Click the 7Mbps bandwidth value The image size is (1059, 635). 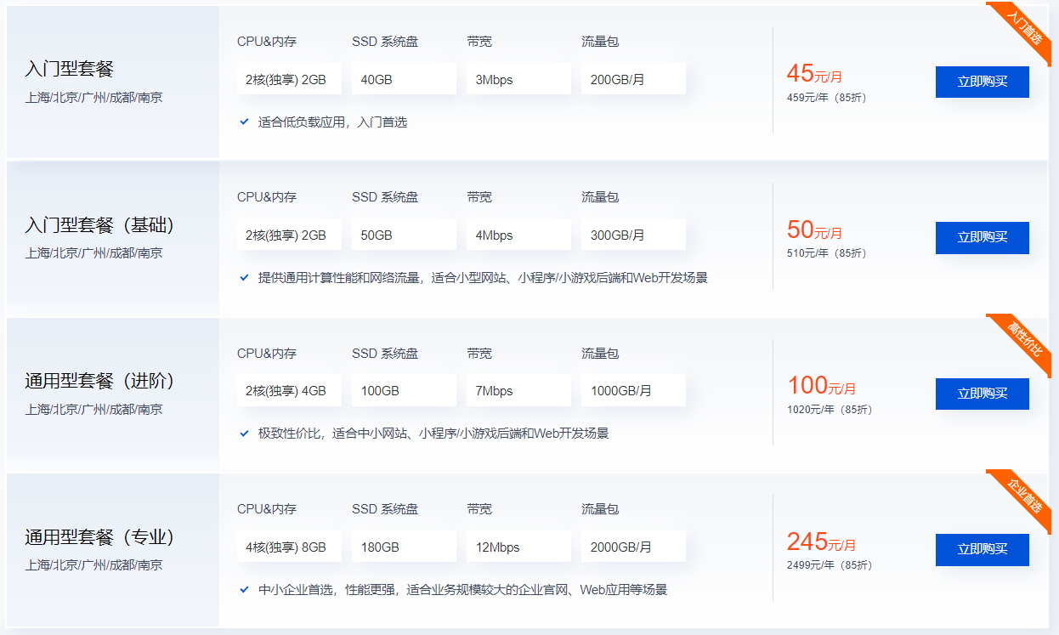518,391
